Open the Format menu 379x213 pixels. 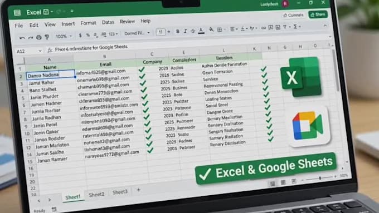click(x=88, y=23)
